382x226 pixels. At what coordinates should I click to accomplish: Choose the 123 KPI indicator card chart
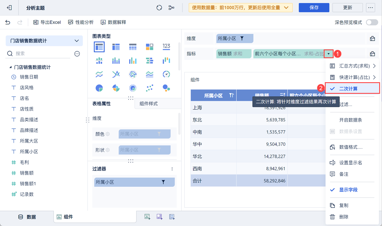(x=166, y=47)
